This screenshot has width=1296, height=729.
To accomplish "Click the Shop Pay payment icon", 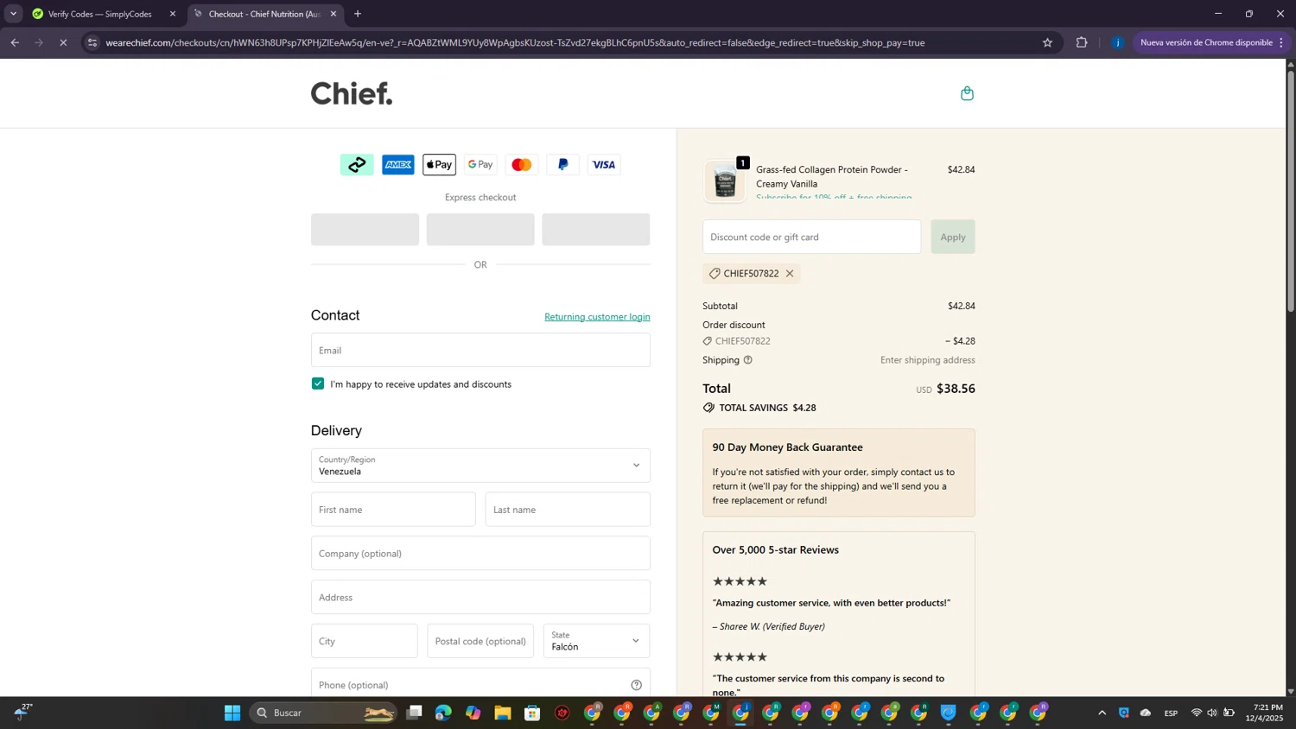I will point(357,165).
